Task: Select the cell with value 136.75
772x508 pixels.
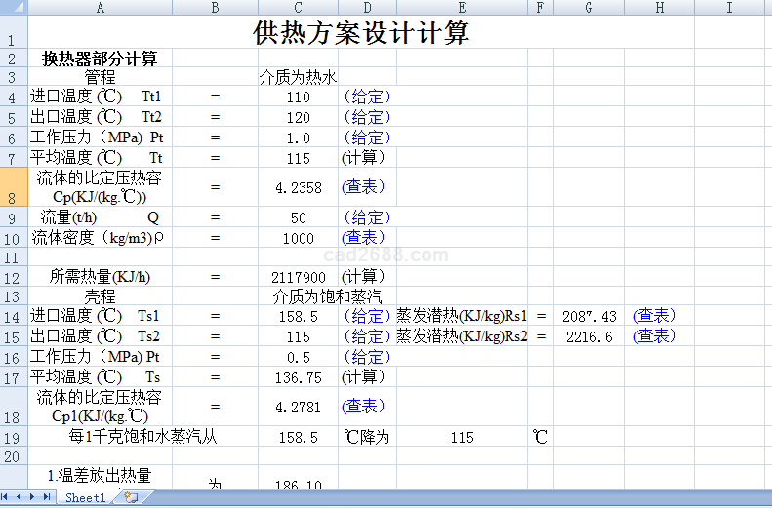Action: click(298, 377)
